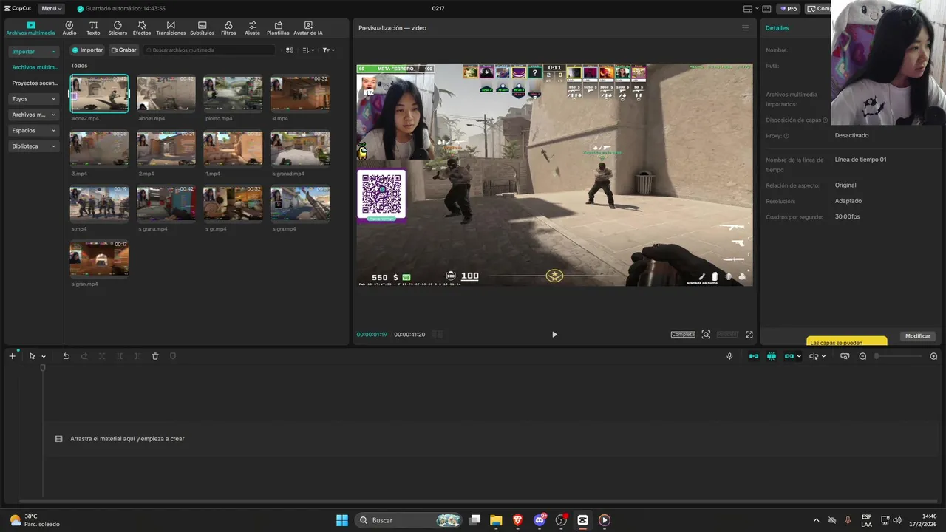Viewport: 946px width, 532px height.
Task: Click the 2.mp4 file name
Action: point(146,174)
